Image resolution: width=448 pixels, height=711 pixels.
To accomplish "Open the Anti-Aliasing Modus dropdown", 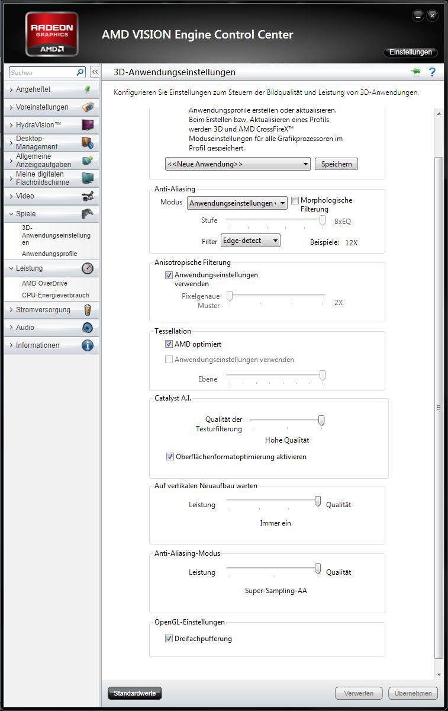I will (x=237, y=203).
